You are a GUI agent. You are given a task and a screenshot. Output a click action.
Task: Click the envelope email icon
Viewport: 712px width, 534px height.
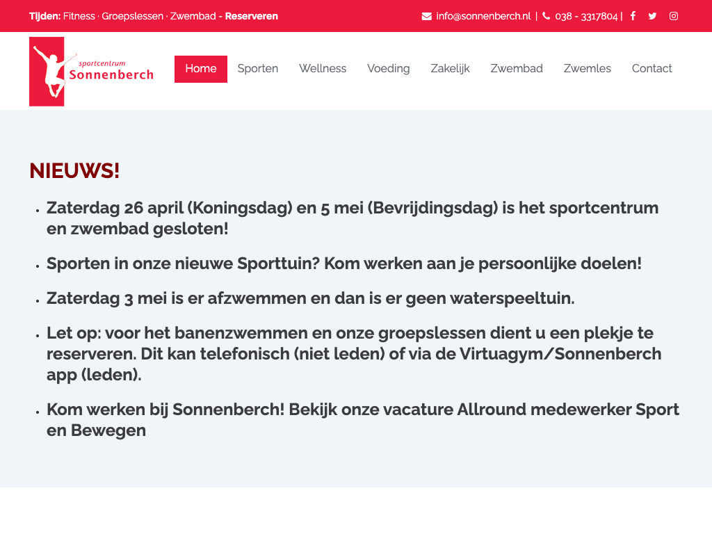(x=427, y=16)
